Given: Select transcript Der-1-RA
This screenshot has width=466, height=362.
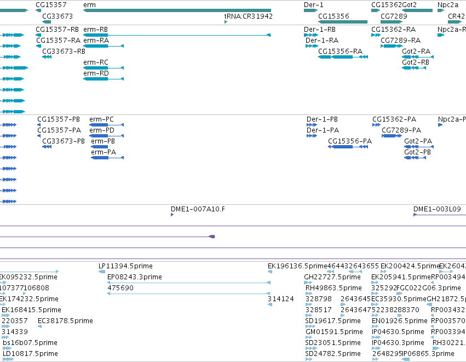Looking at the screenshot, I should click(322, 41).
